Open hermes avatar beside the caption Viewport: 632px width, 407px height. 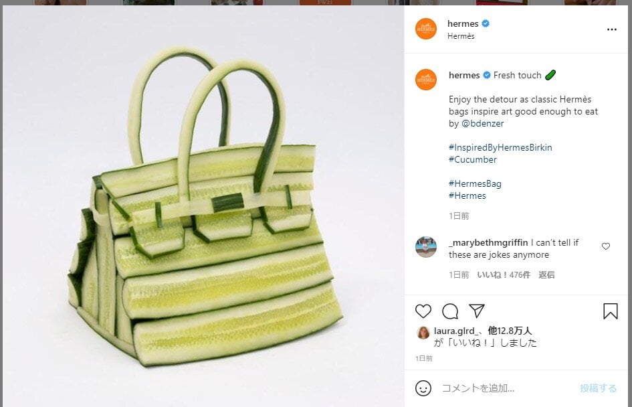[x=426, y=80]
